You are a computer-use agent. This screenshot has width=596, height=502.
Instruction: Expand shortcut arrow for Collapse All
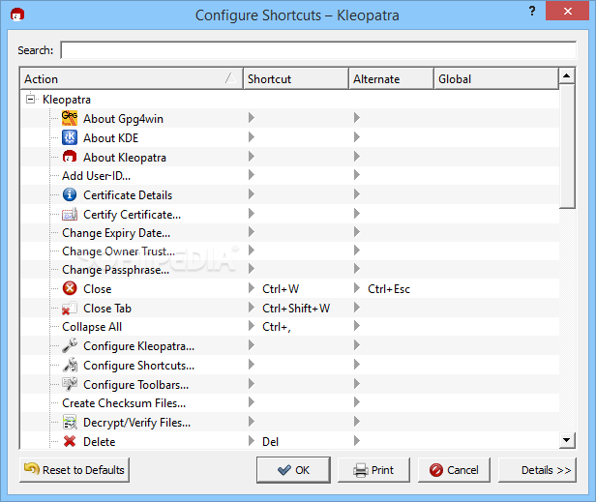(x=252, y=326)
